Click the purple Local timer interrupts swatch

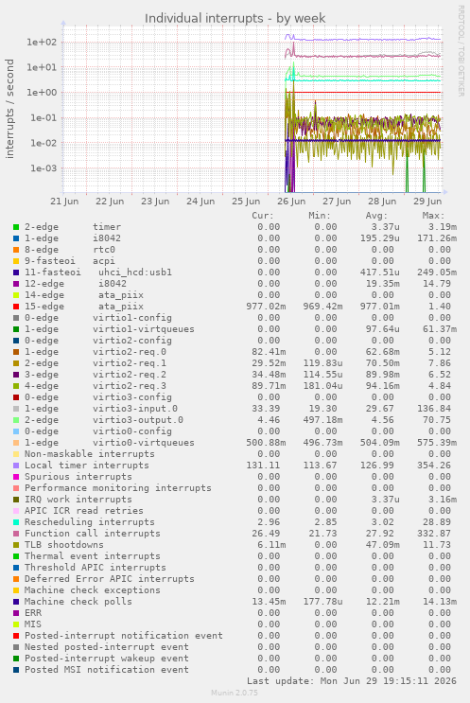tap(16, 466)
